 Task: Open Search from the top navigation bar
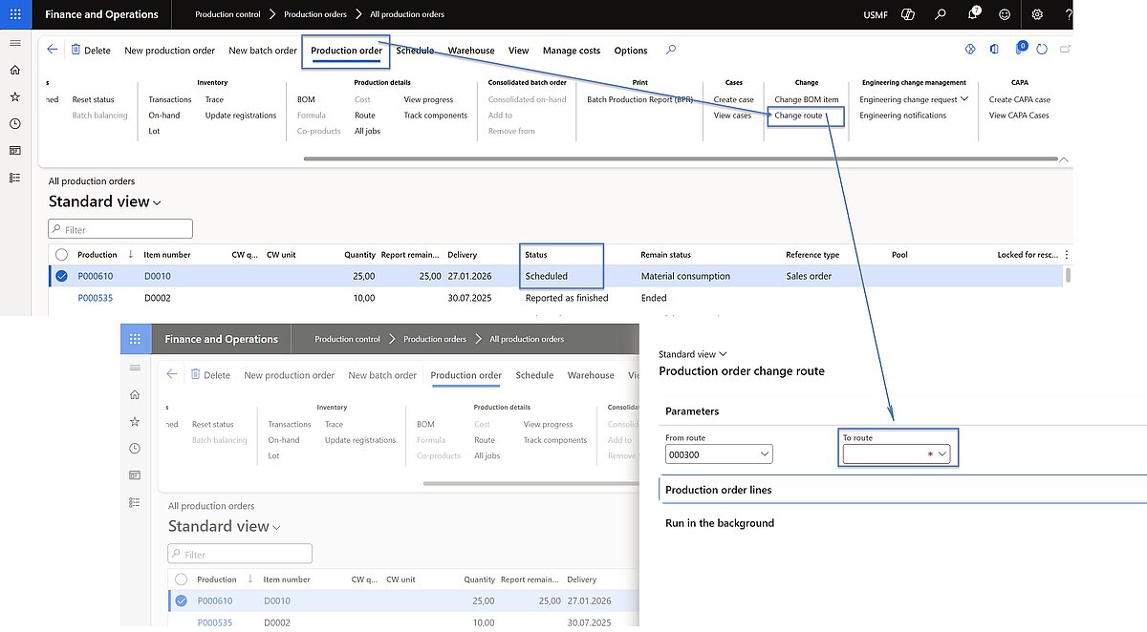(x=941, y=14)
